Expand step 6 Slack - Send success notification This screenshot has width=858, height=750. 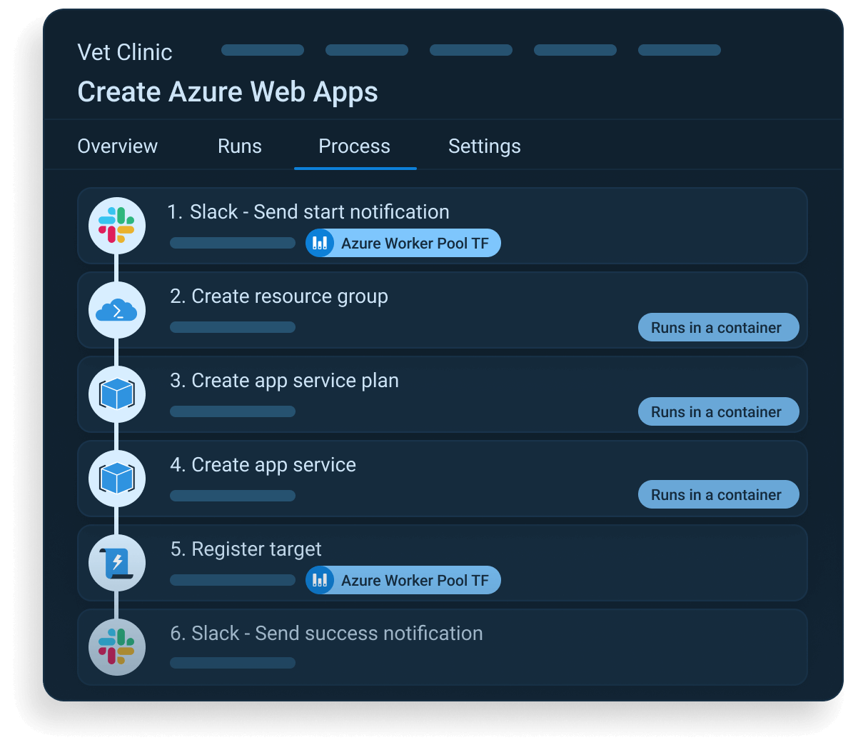(325, 633)
